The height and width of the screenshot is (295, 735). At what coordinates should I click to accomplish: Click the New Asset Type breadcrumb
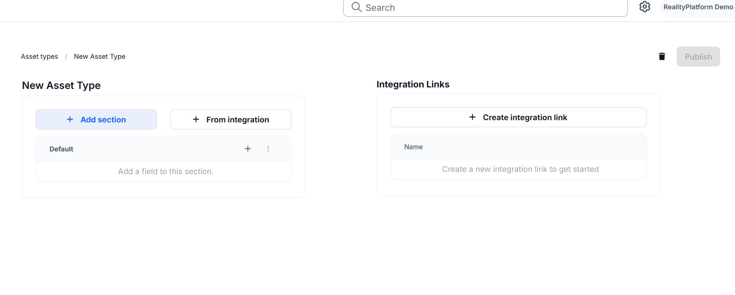(99, 57)
